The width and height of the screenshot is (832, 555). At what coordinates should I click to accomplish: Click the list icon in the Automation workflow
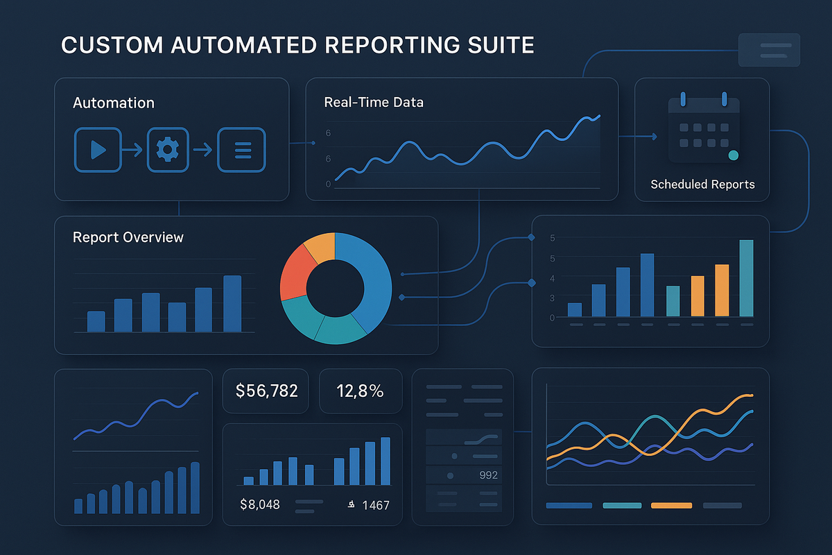[x=241, y=149]
